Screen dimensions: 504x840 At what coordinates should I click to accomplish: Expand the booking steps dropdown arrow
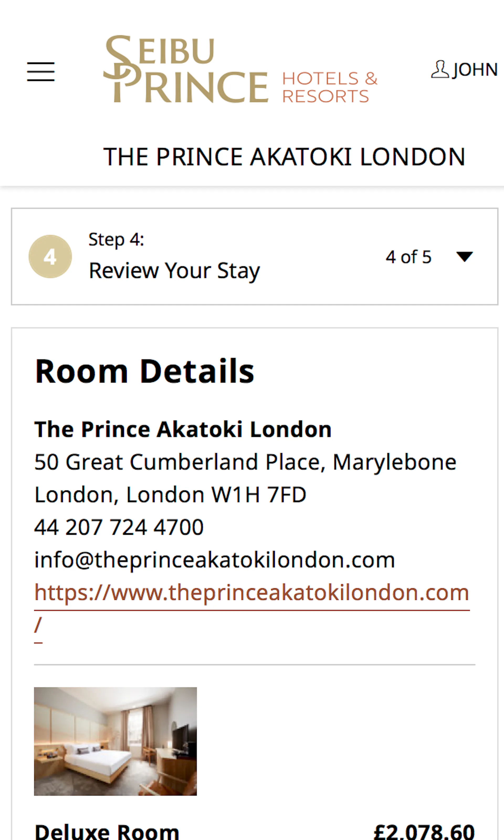464,257
